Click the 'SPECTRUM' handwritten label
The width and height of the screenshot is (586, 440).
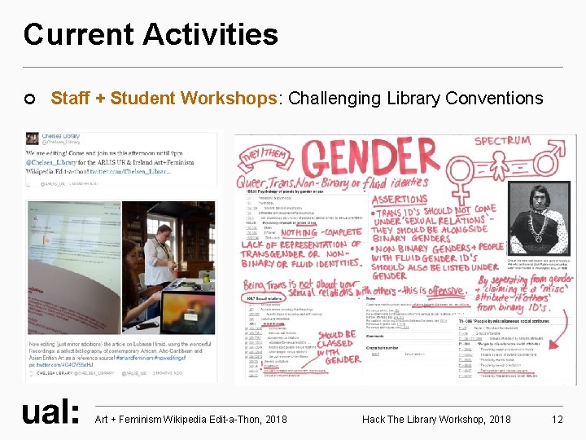503,141
